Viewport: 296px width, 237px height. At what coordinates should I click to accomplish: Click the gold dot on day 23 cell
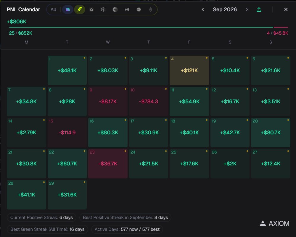click(125, 151)
